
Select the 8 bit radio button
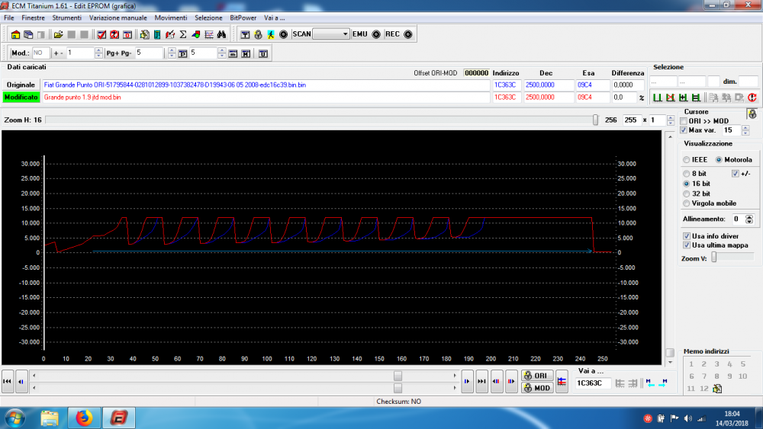[x=686, y=174]
